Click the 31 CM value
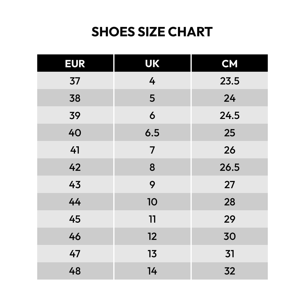The width and height of the screenshot is (305, 305). (230, 254)
